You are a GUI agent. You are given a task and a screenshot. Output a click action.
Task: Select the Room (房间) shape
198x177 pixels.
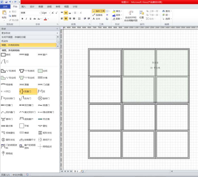point(6,55)
